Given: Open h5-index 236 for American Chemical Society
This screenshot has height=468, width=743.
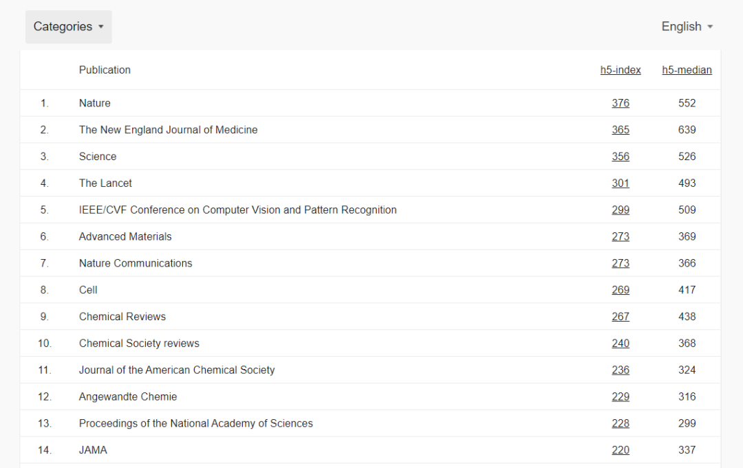Looking at the screenshot, I should pyautogui.click(x=621, y=370).
